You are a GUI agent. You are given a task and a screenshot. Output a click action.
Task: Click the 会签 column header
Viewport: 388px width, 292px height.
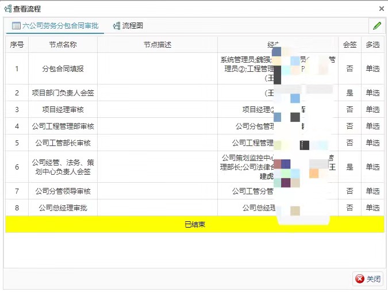pyautogui.click(x=349, y=45)
